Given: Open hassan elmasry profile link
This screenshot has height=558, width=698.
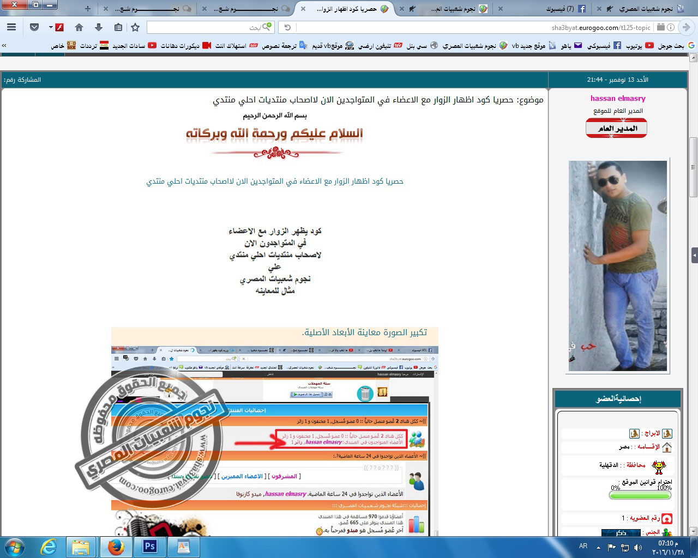Looking at the screenshot, I should click(618, 99).
